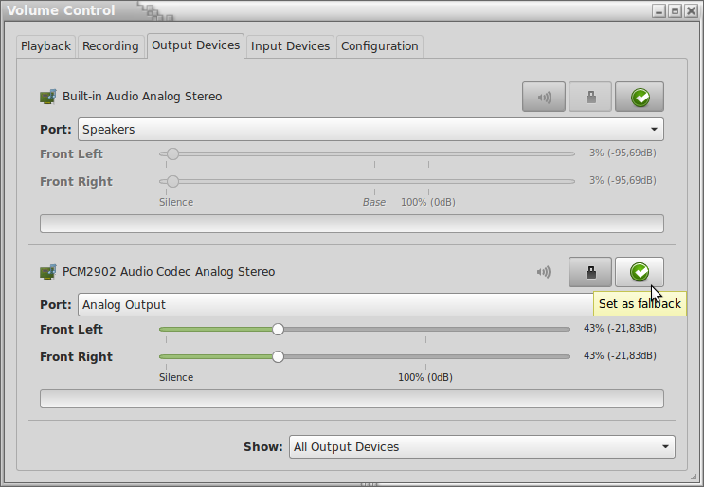Open the Input Devices tab

click(290, 46)
